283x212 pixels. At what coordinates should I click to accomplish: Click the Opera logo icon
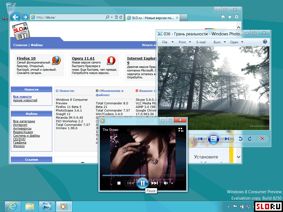click(x=111, y=60)
